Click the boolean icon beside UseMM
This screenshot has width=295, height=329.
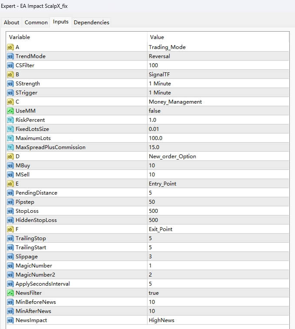click(10, 111)
